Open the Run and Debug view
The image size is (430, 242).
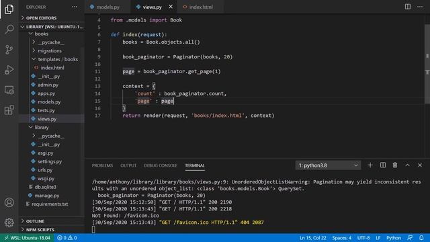point(9,70)
